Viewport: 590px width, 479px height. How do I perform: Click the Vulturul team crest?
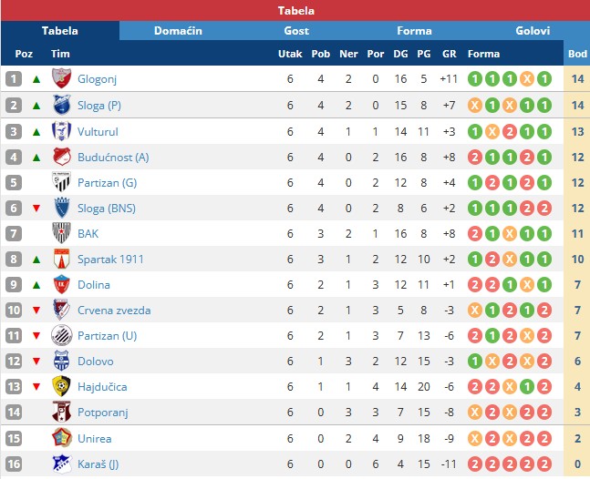[x=61, y=131]
